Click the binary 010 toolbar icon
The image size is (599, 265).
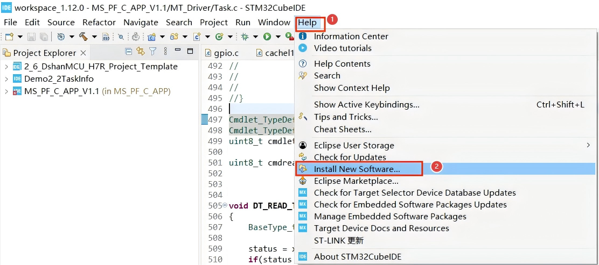(x=106, y=37)
